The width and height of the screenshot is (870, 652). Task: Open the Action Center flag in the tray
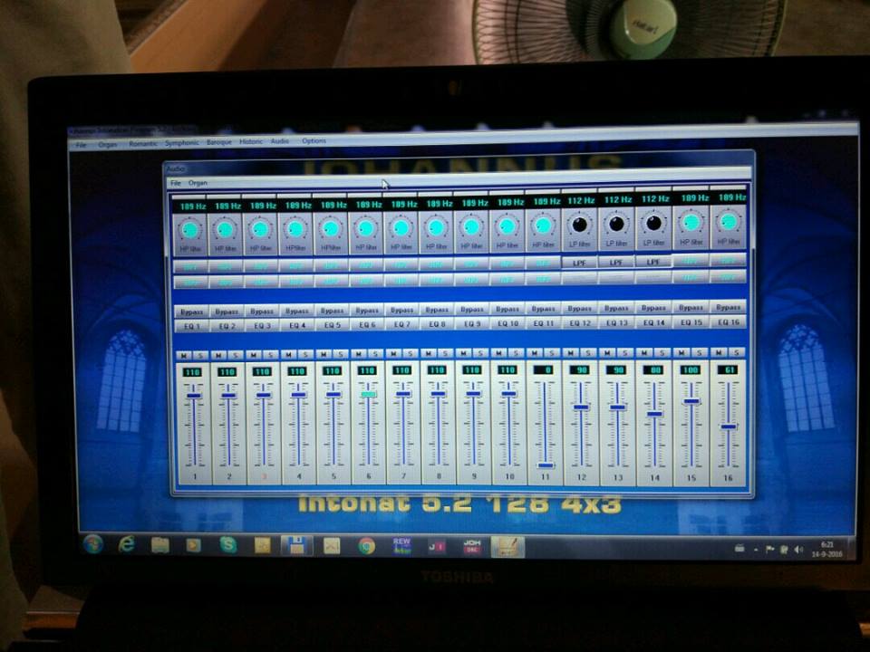click(x=770, y=550)
